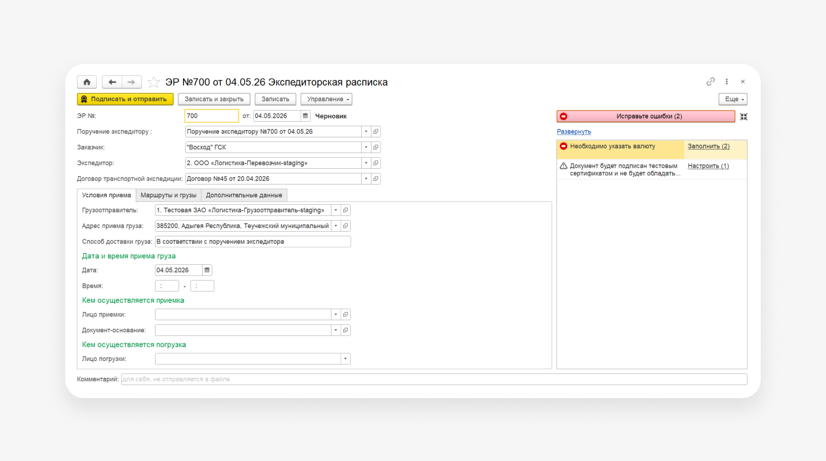The image size is (826, 461).
Task: Switch to Маршруты и грузы tab
Action: click(168, 195)
